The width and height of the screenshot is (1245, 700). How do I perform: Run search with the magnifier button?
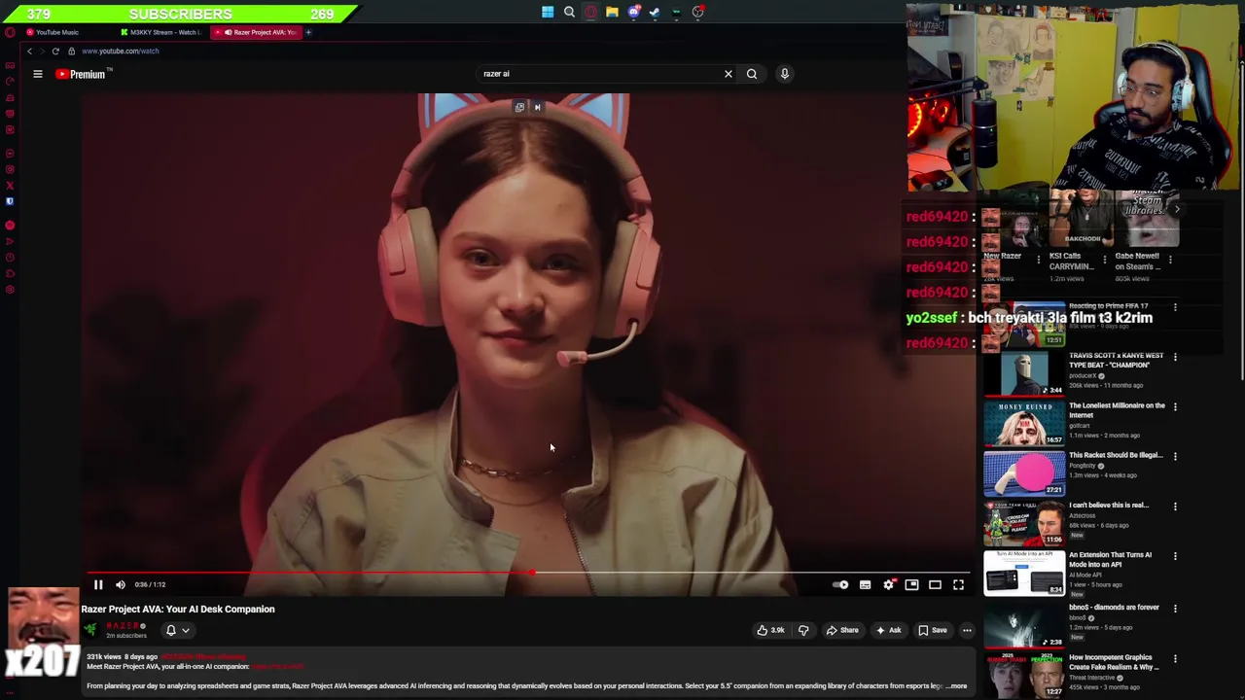(752, 74)
